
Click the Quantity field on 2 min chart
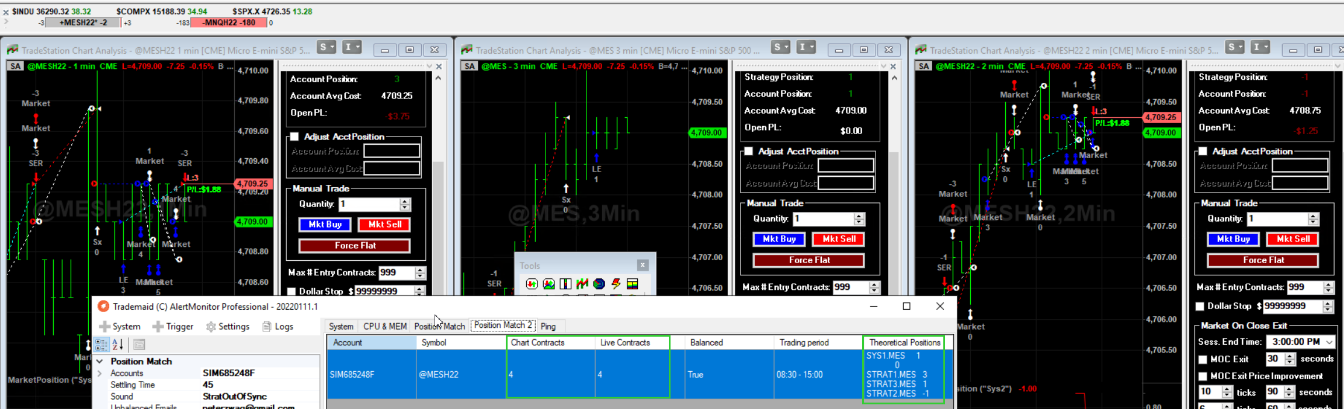click(x=1277, y=219)
